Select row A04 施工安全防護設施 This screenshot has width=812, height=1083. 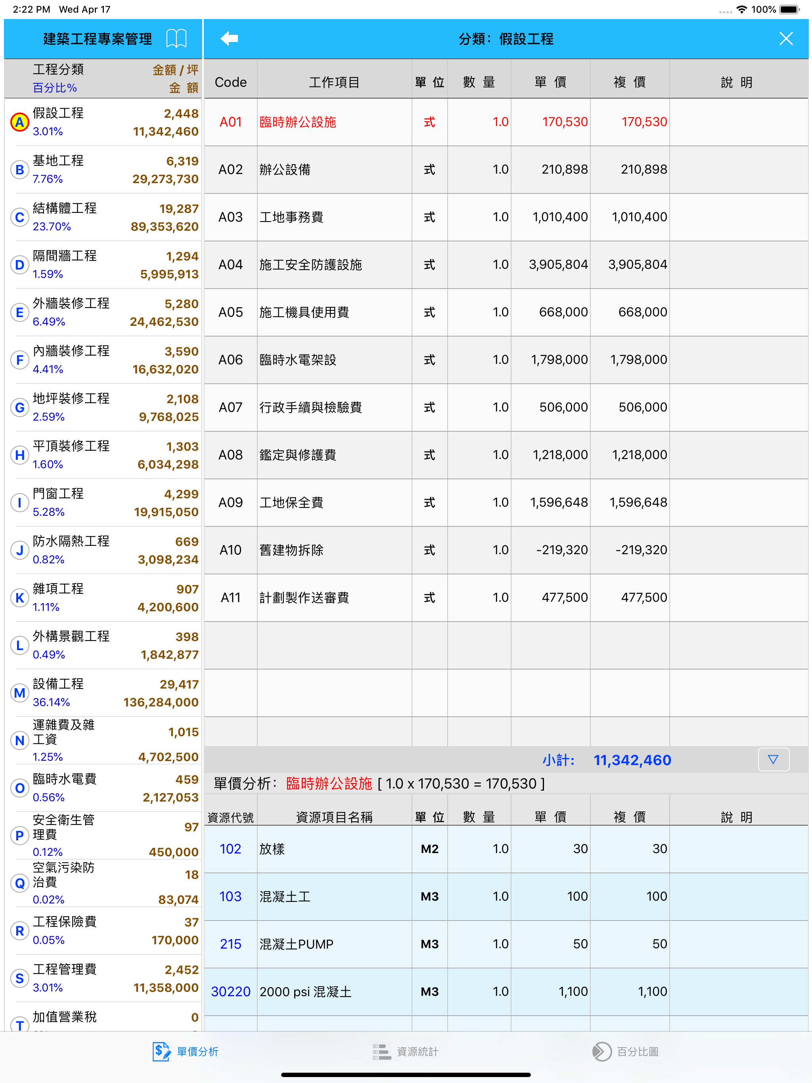coord(506,264)
